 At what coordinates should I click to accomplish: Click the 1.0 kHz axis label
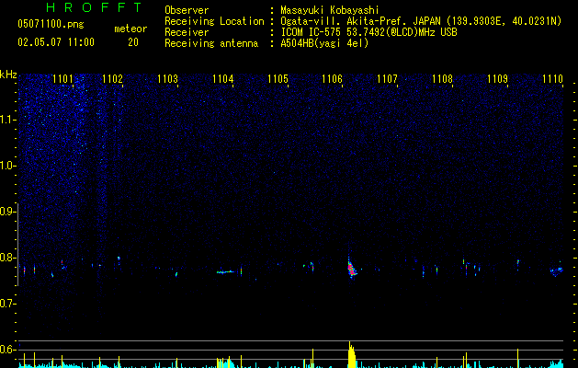[x=8, y=166]
